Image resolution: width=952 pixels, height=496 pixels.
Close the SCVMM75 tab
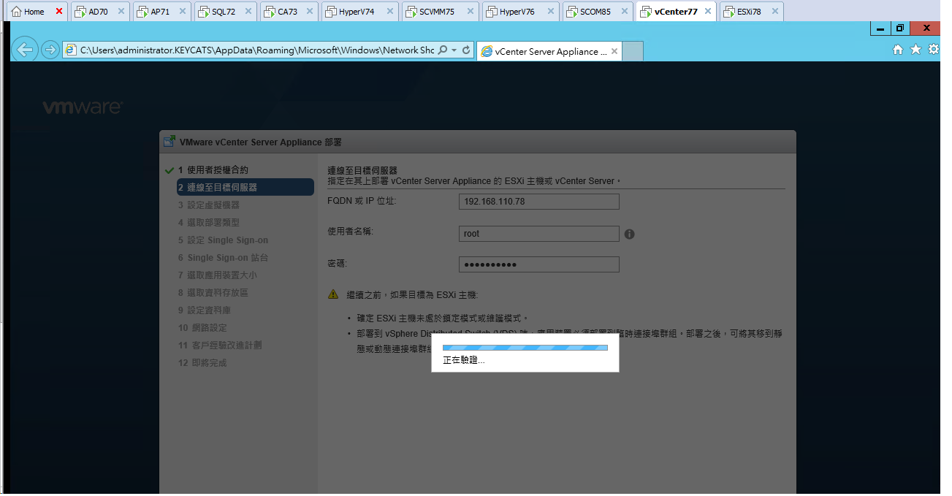(x=469, y=12)
